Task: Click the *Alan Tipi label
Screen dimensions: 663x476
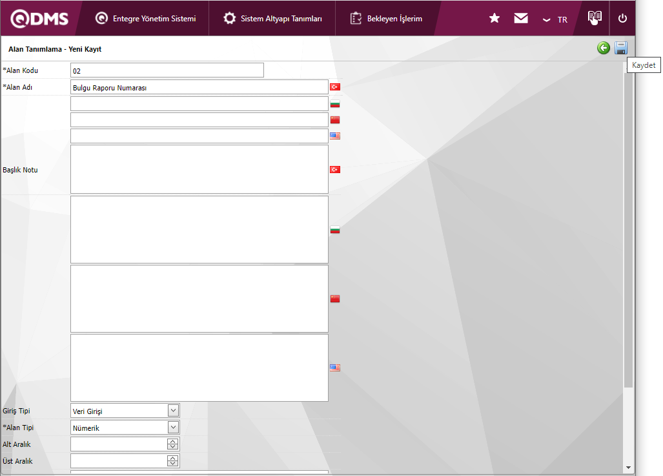Action: click(18, 428)
